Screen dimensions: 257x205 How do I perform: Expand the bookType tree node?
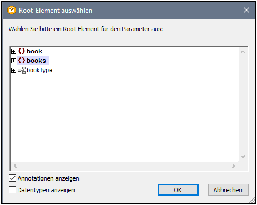point(13,71)
